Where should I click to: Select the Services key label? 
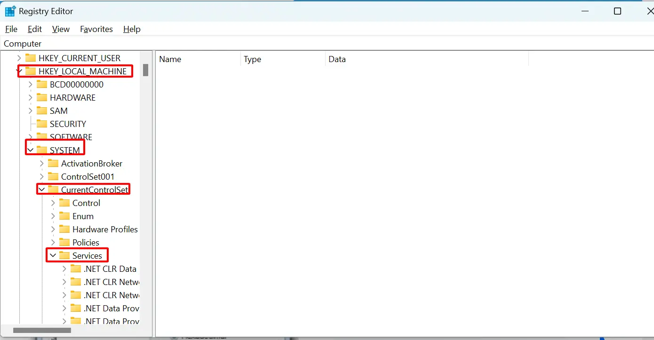[87, 255]
